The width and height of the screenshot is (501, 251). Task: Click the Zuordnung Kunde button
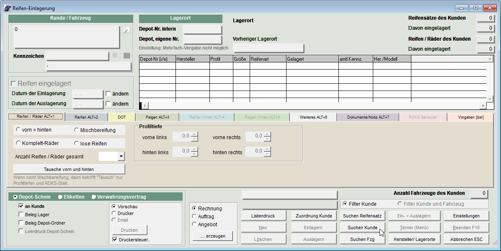coord(314,216)
